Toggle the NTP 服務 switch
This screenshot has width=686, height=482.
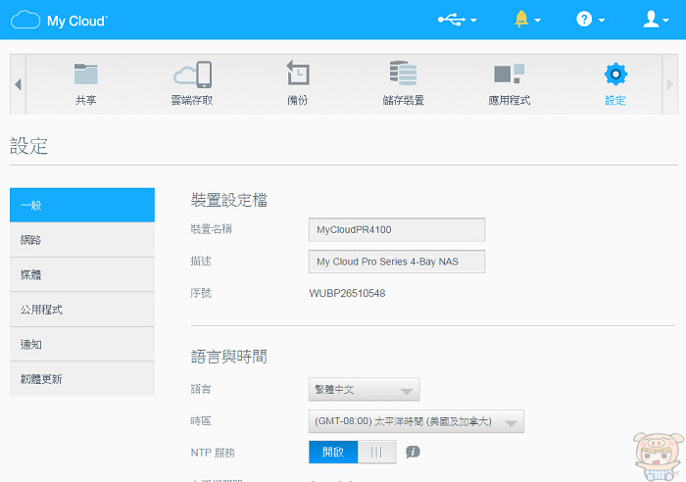pos(353,452)
